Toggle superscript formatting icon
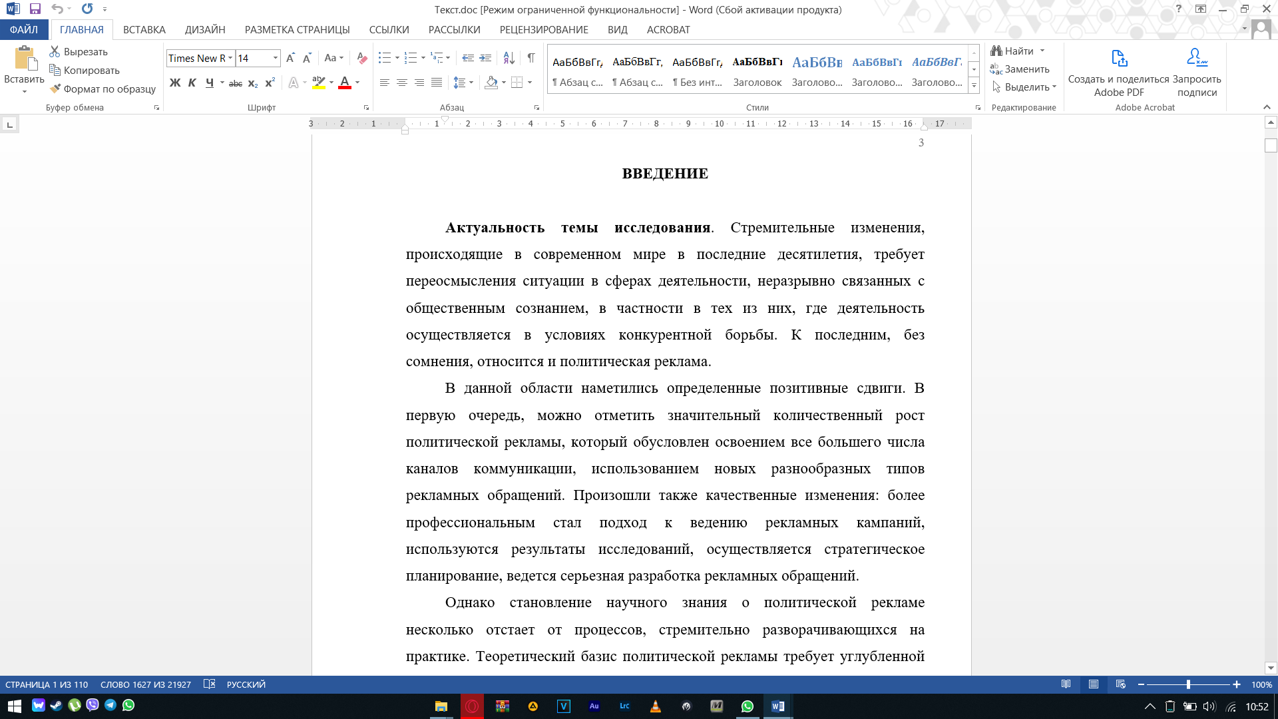1278x719 pixels. [x=270, y=83]
